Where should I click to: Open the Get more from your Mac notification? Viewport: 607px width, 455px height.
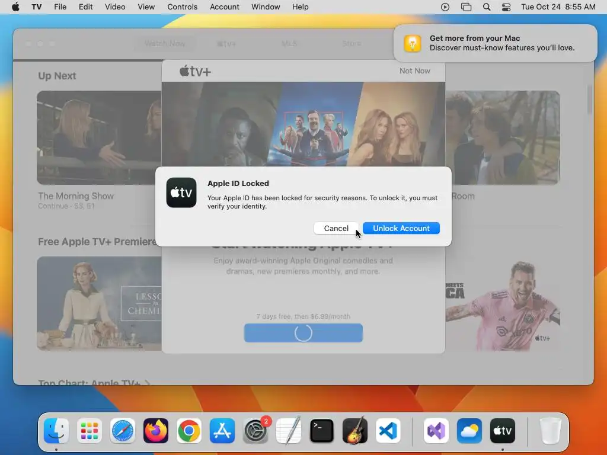pyautogui.click(x=495, y=43)
